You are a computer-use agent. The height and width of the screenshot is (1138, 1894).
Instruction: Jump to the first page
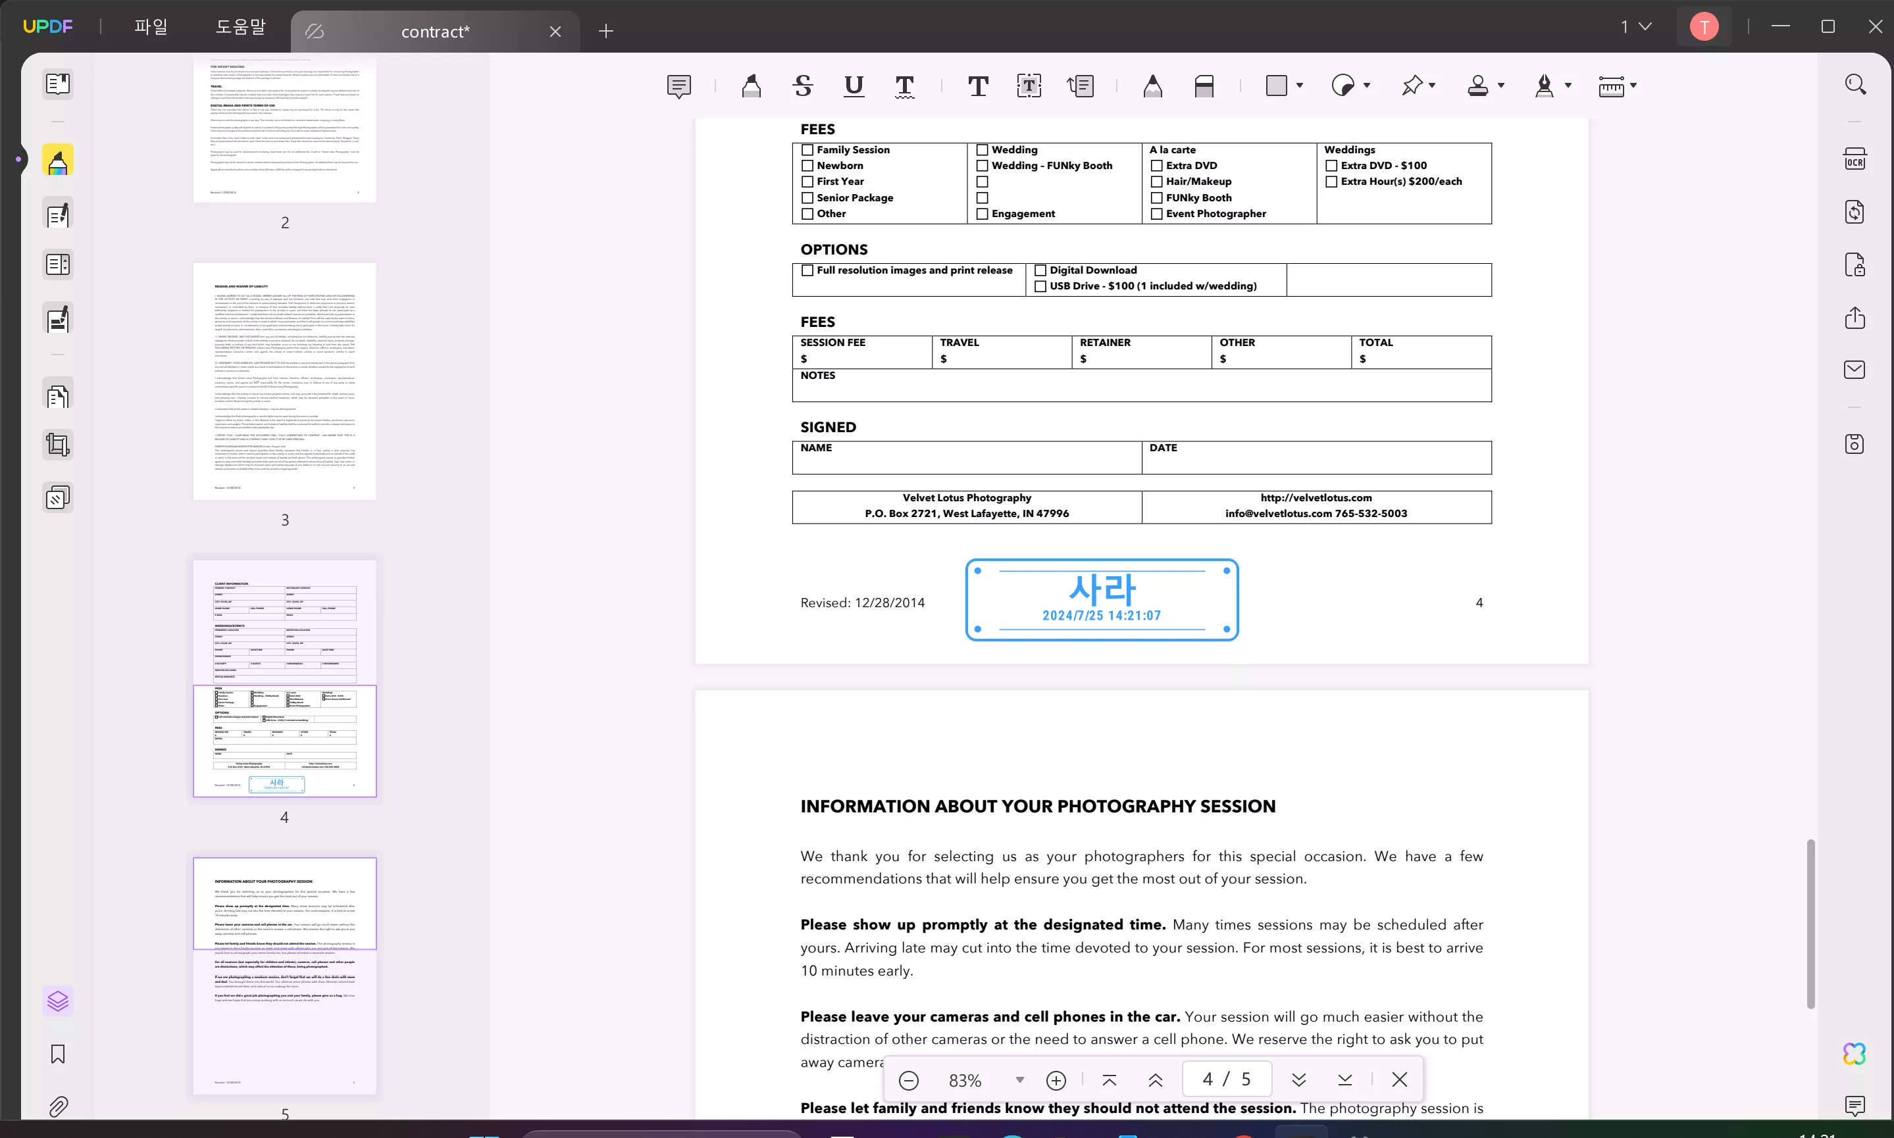(x=1110, y=1079)
